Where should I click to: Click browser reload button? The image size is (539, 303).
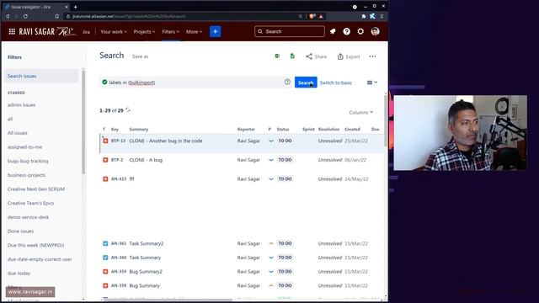25,16
